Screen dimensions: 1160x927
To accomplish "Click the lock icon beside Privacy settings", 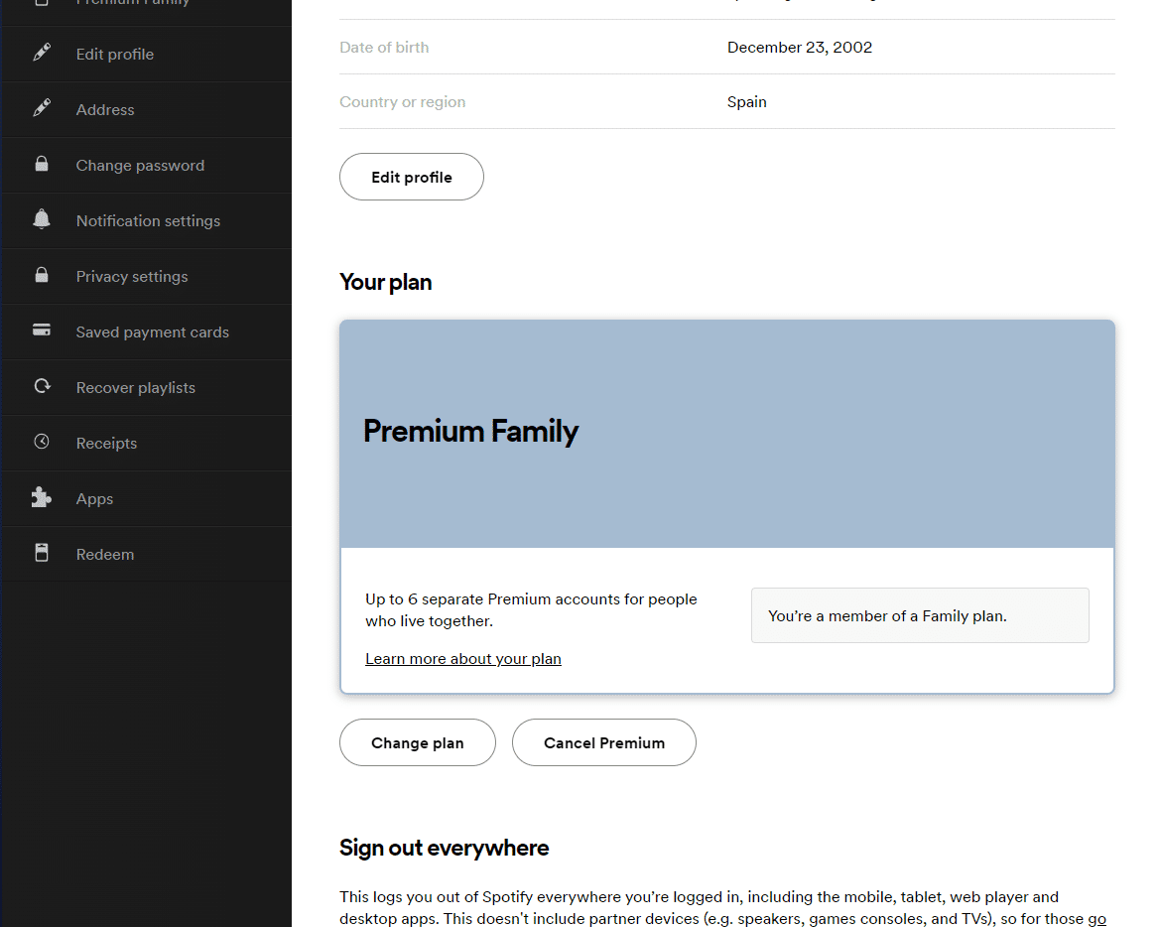I will 42,276.
